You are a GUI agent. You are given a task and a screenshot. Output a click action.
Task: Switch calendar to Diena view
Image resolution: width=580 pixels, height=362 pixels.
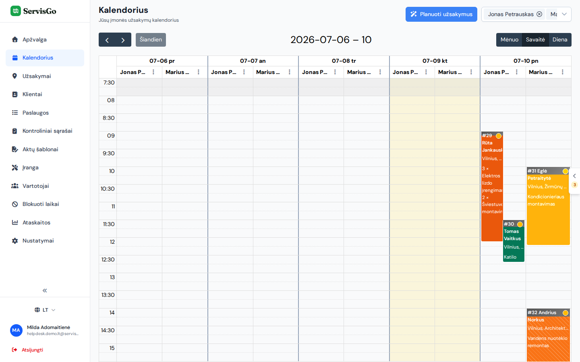(560, 40)
